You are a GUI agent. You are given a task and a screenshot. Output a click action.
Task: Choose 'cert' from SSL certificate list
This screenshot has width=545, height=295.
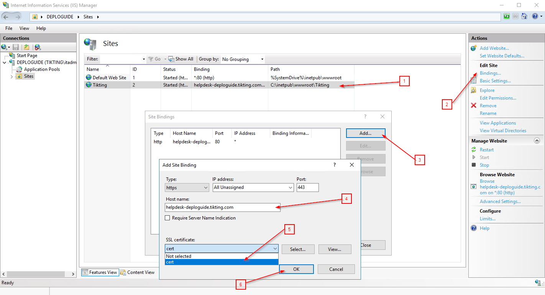(x=222, y=262)
